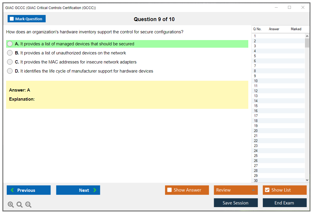Select answer option D radio button
This screenshot has height=215, width=314.
pos(10,71)
